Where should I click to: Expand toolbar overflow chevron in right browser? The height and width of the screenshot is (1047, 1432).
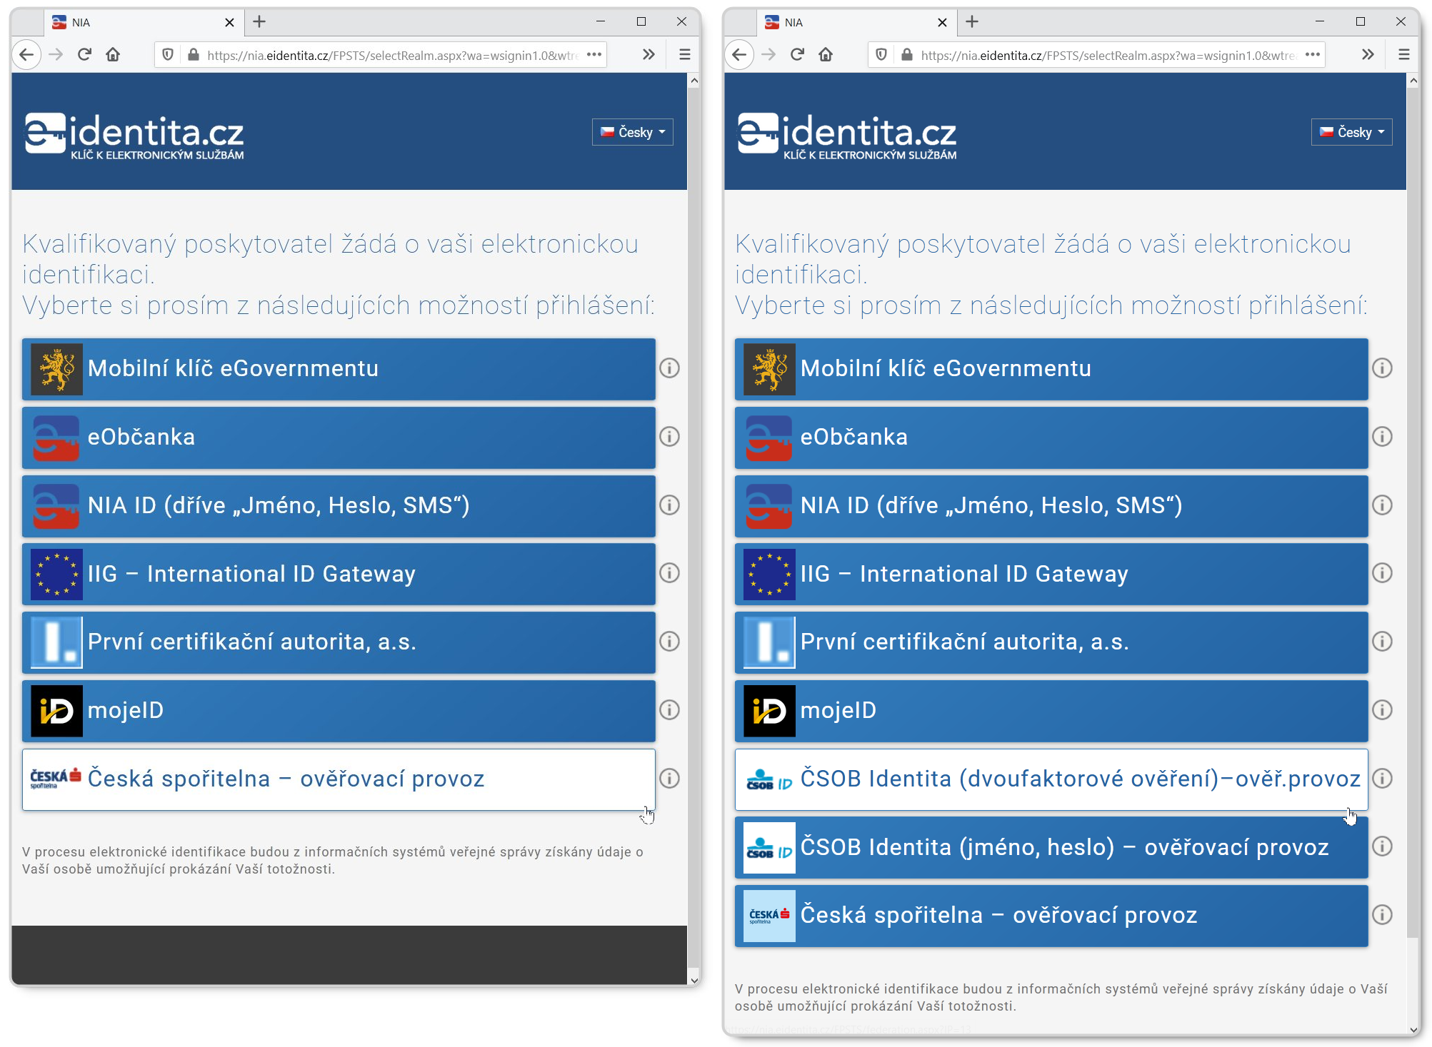1367,55
